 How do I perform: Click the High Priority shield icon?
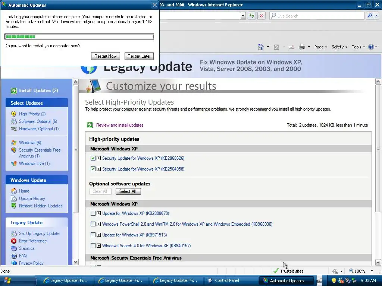click(x=14, y=114)
